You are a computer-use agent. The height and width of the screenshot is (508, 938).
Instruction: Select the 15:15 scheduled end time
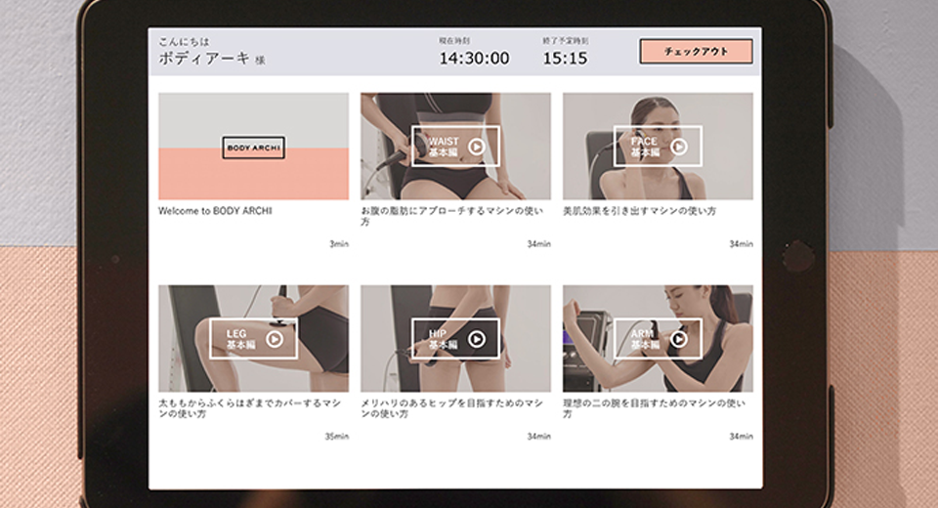tap(565, 58)
